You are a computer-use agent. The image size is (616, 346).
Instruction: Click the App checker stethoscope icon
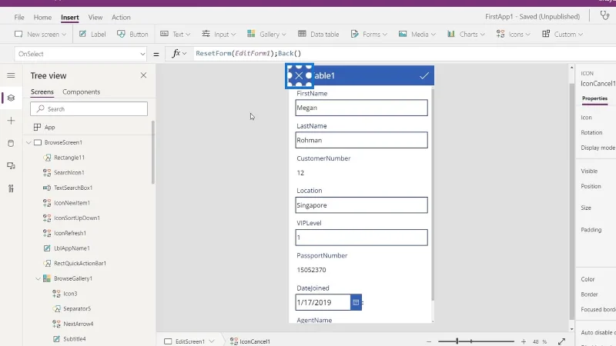pyautogui.click(x=604, y=15)
